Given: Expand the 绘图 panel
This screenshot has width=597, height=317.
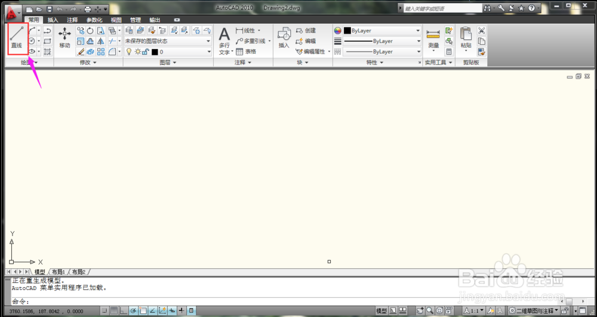Looking at the screenshot, I should point(29,63).
